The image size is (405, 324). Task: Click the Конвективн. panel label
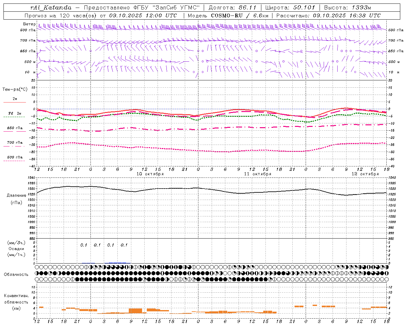[16, 296]
